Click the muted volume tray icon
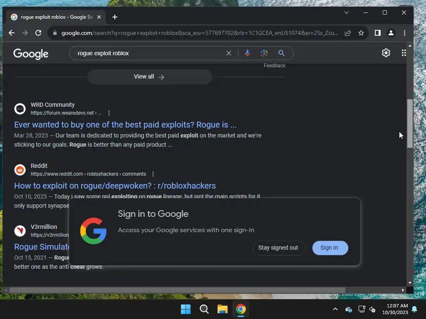426x319 pixels. coord(372,309)
